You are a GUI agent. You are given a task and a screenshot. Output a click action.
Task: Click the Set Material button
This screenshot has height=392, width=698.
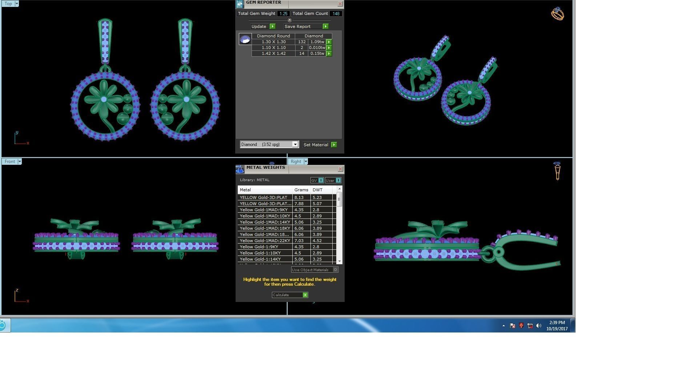(x=320, y=145)
